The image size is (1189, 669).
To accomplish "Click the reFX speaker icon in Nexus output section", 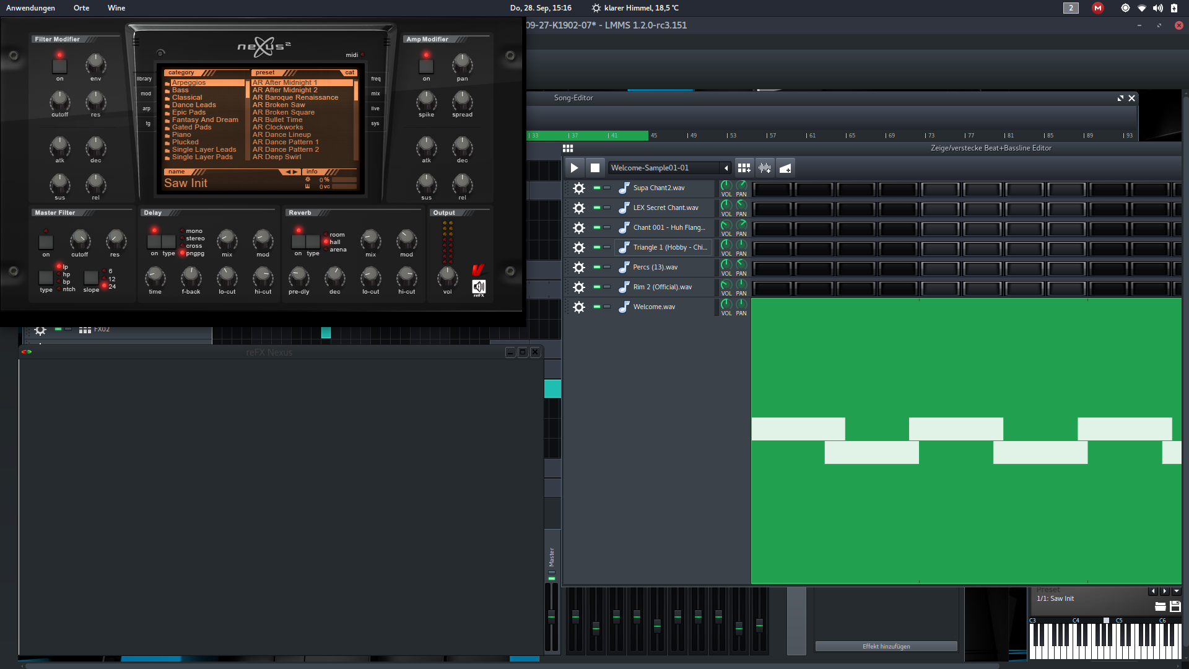I will [479, 287].
